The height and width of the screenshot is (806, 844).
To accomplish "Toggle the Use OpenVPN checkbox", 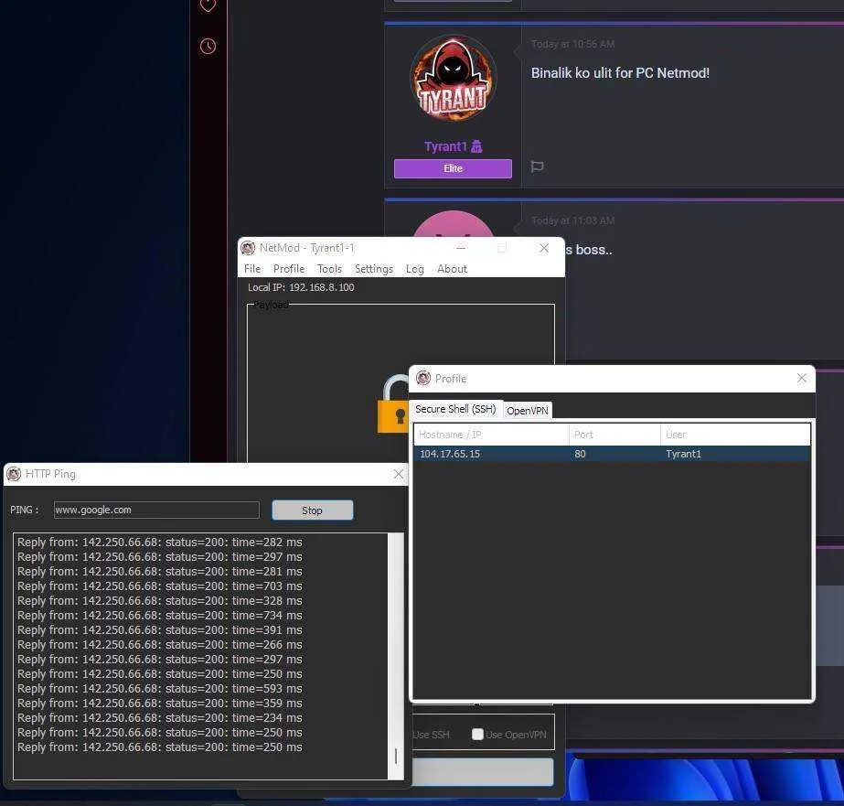I will (477, 735).
